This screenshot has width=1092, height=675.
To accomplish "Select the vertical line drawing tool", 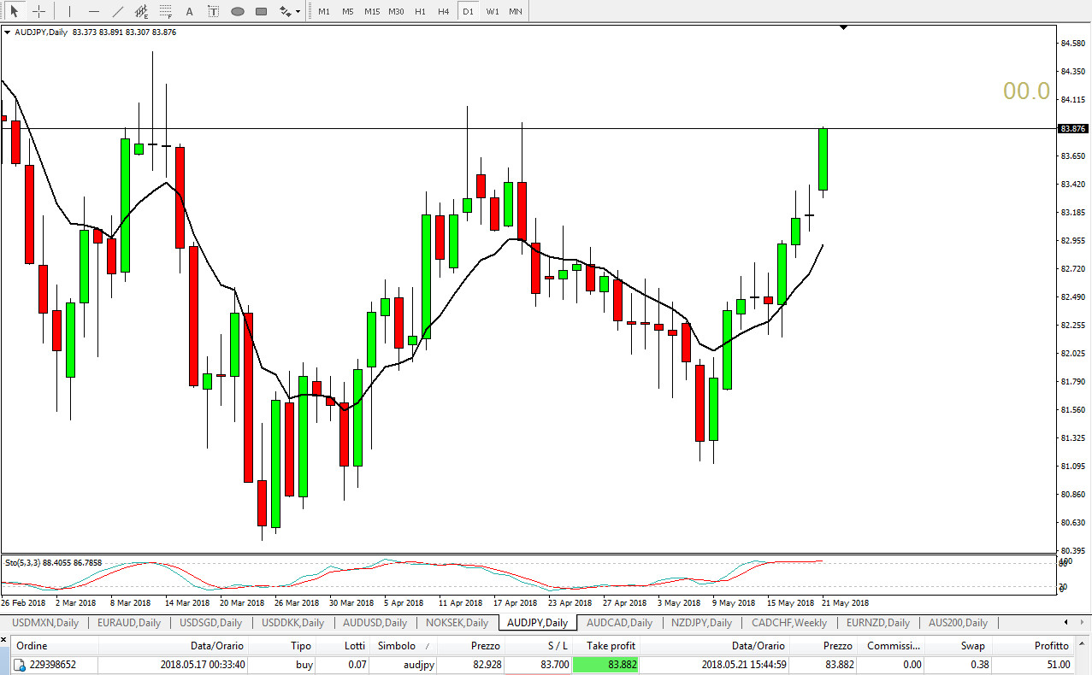I will point(70,11).
